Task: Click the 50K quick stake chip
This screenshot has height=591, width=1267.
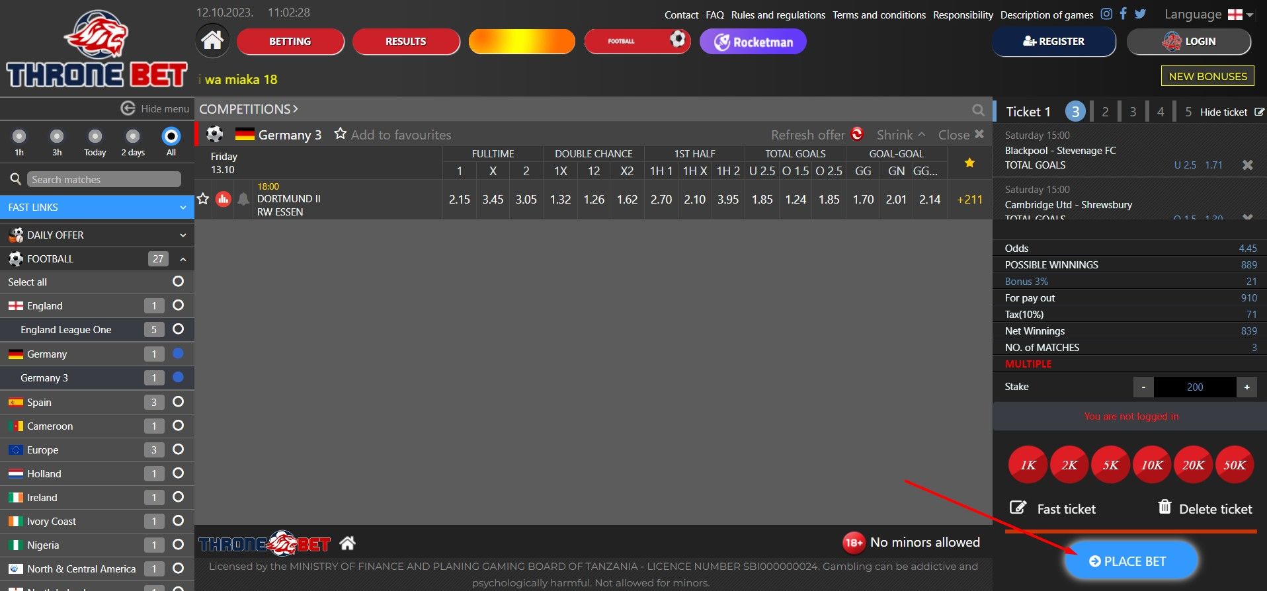Action: [x=1235, y=465]
